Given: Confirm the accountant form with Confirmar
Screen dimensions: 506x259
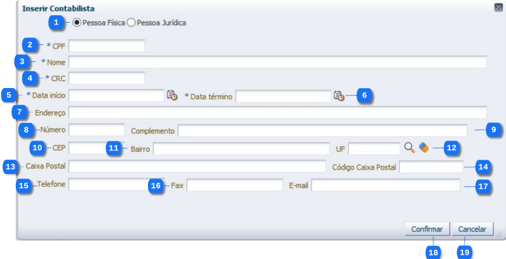Looking at the screenshot, I should tap(427, 229).
